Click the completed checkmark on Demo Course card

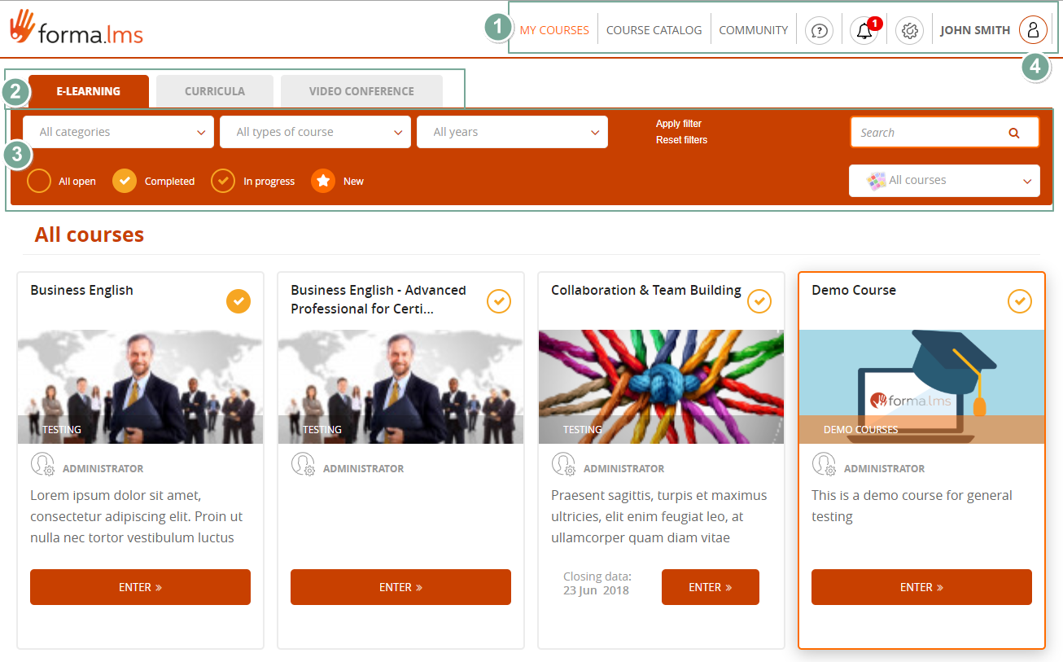(x=1019, y=301)
